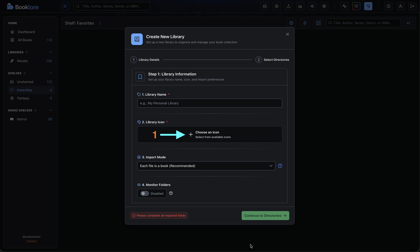This screenshot has width=420, height=252.
Task: Collapse the MAGIC SHELVES section
Action: coord(50,110)
